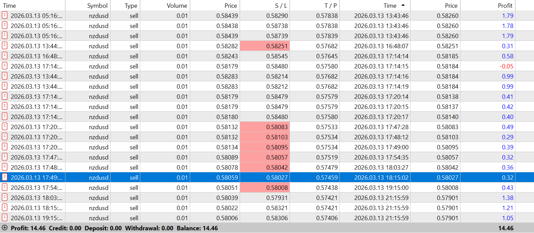The height and width of the screenshot is (233, 534).
Task: Click the open price 0.58022
Action: (x=227, y=208)
